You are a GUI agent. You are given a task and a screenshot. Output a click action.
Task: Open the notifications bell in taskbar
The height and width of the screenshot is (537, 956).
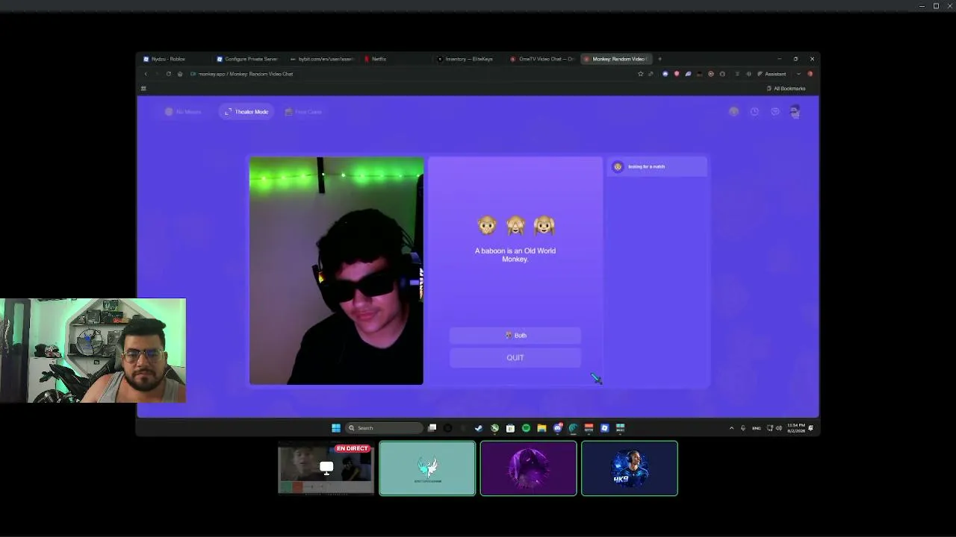click(x=811, y=428)
